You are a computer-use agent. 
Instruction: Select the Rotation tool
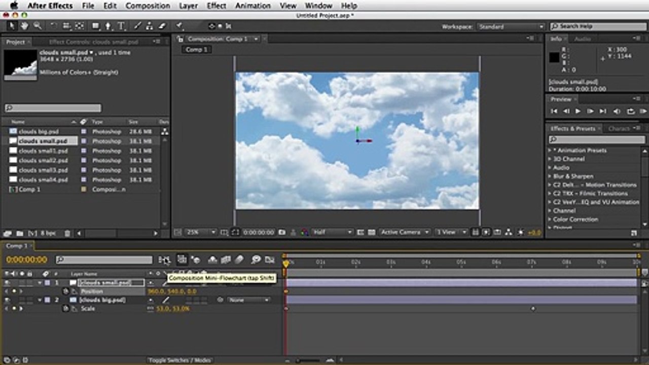pyautogui.click(x=53, y=26)
